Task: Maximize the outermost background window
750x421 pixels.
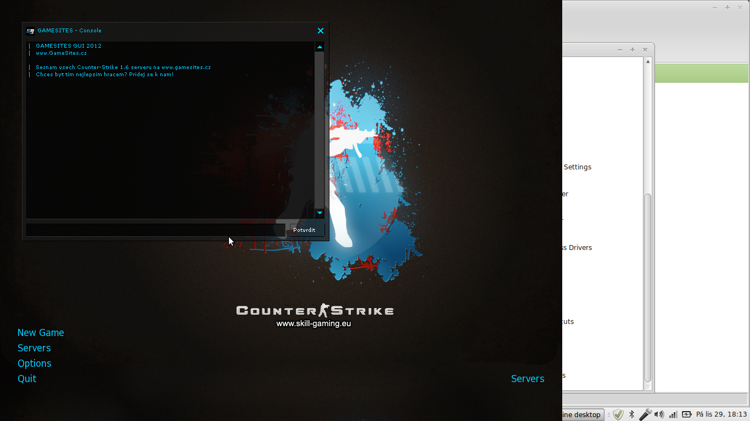Action: coord(727,8)
